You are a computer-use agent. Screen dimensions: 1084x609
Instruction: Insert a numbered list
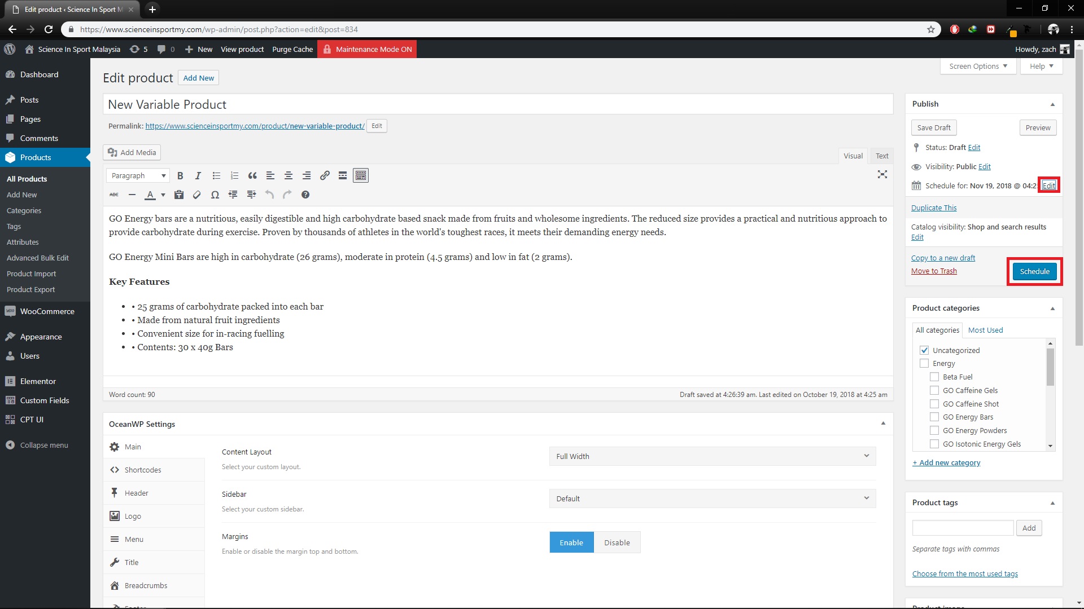tap(234, 176)
